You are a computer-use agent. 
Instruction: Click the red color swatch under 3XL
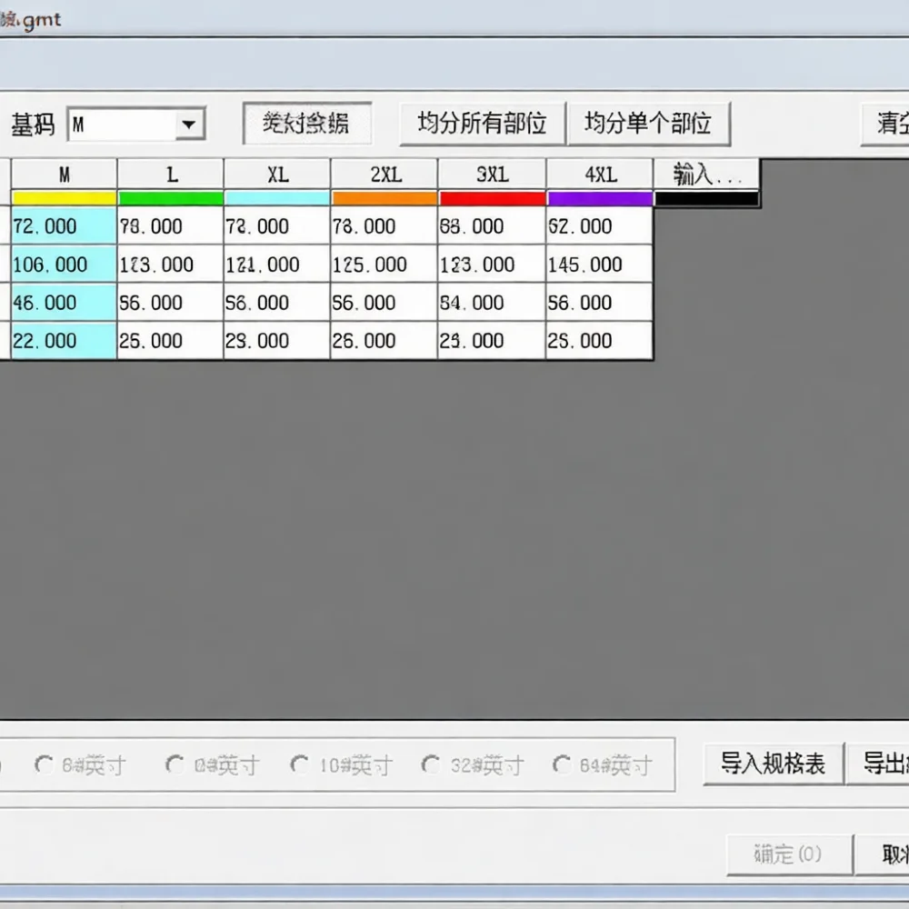(492, 199)
